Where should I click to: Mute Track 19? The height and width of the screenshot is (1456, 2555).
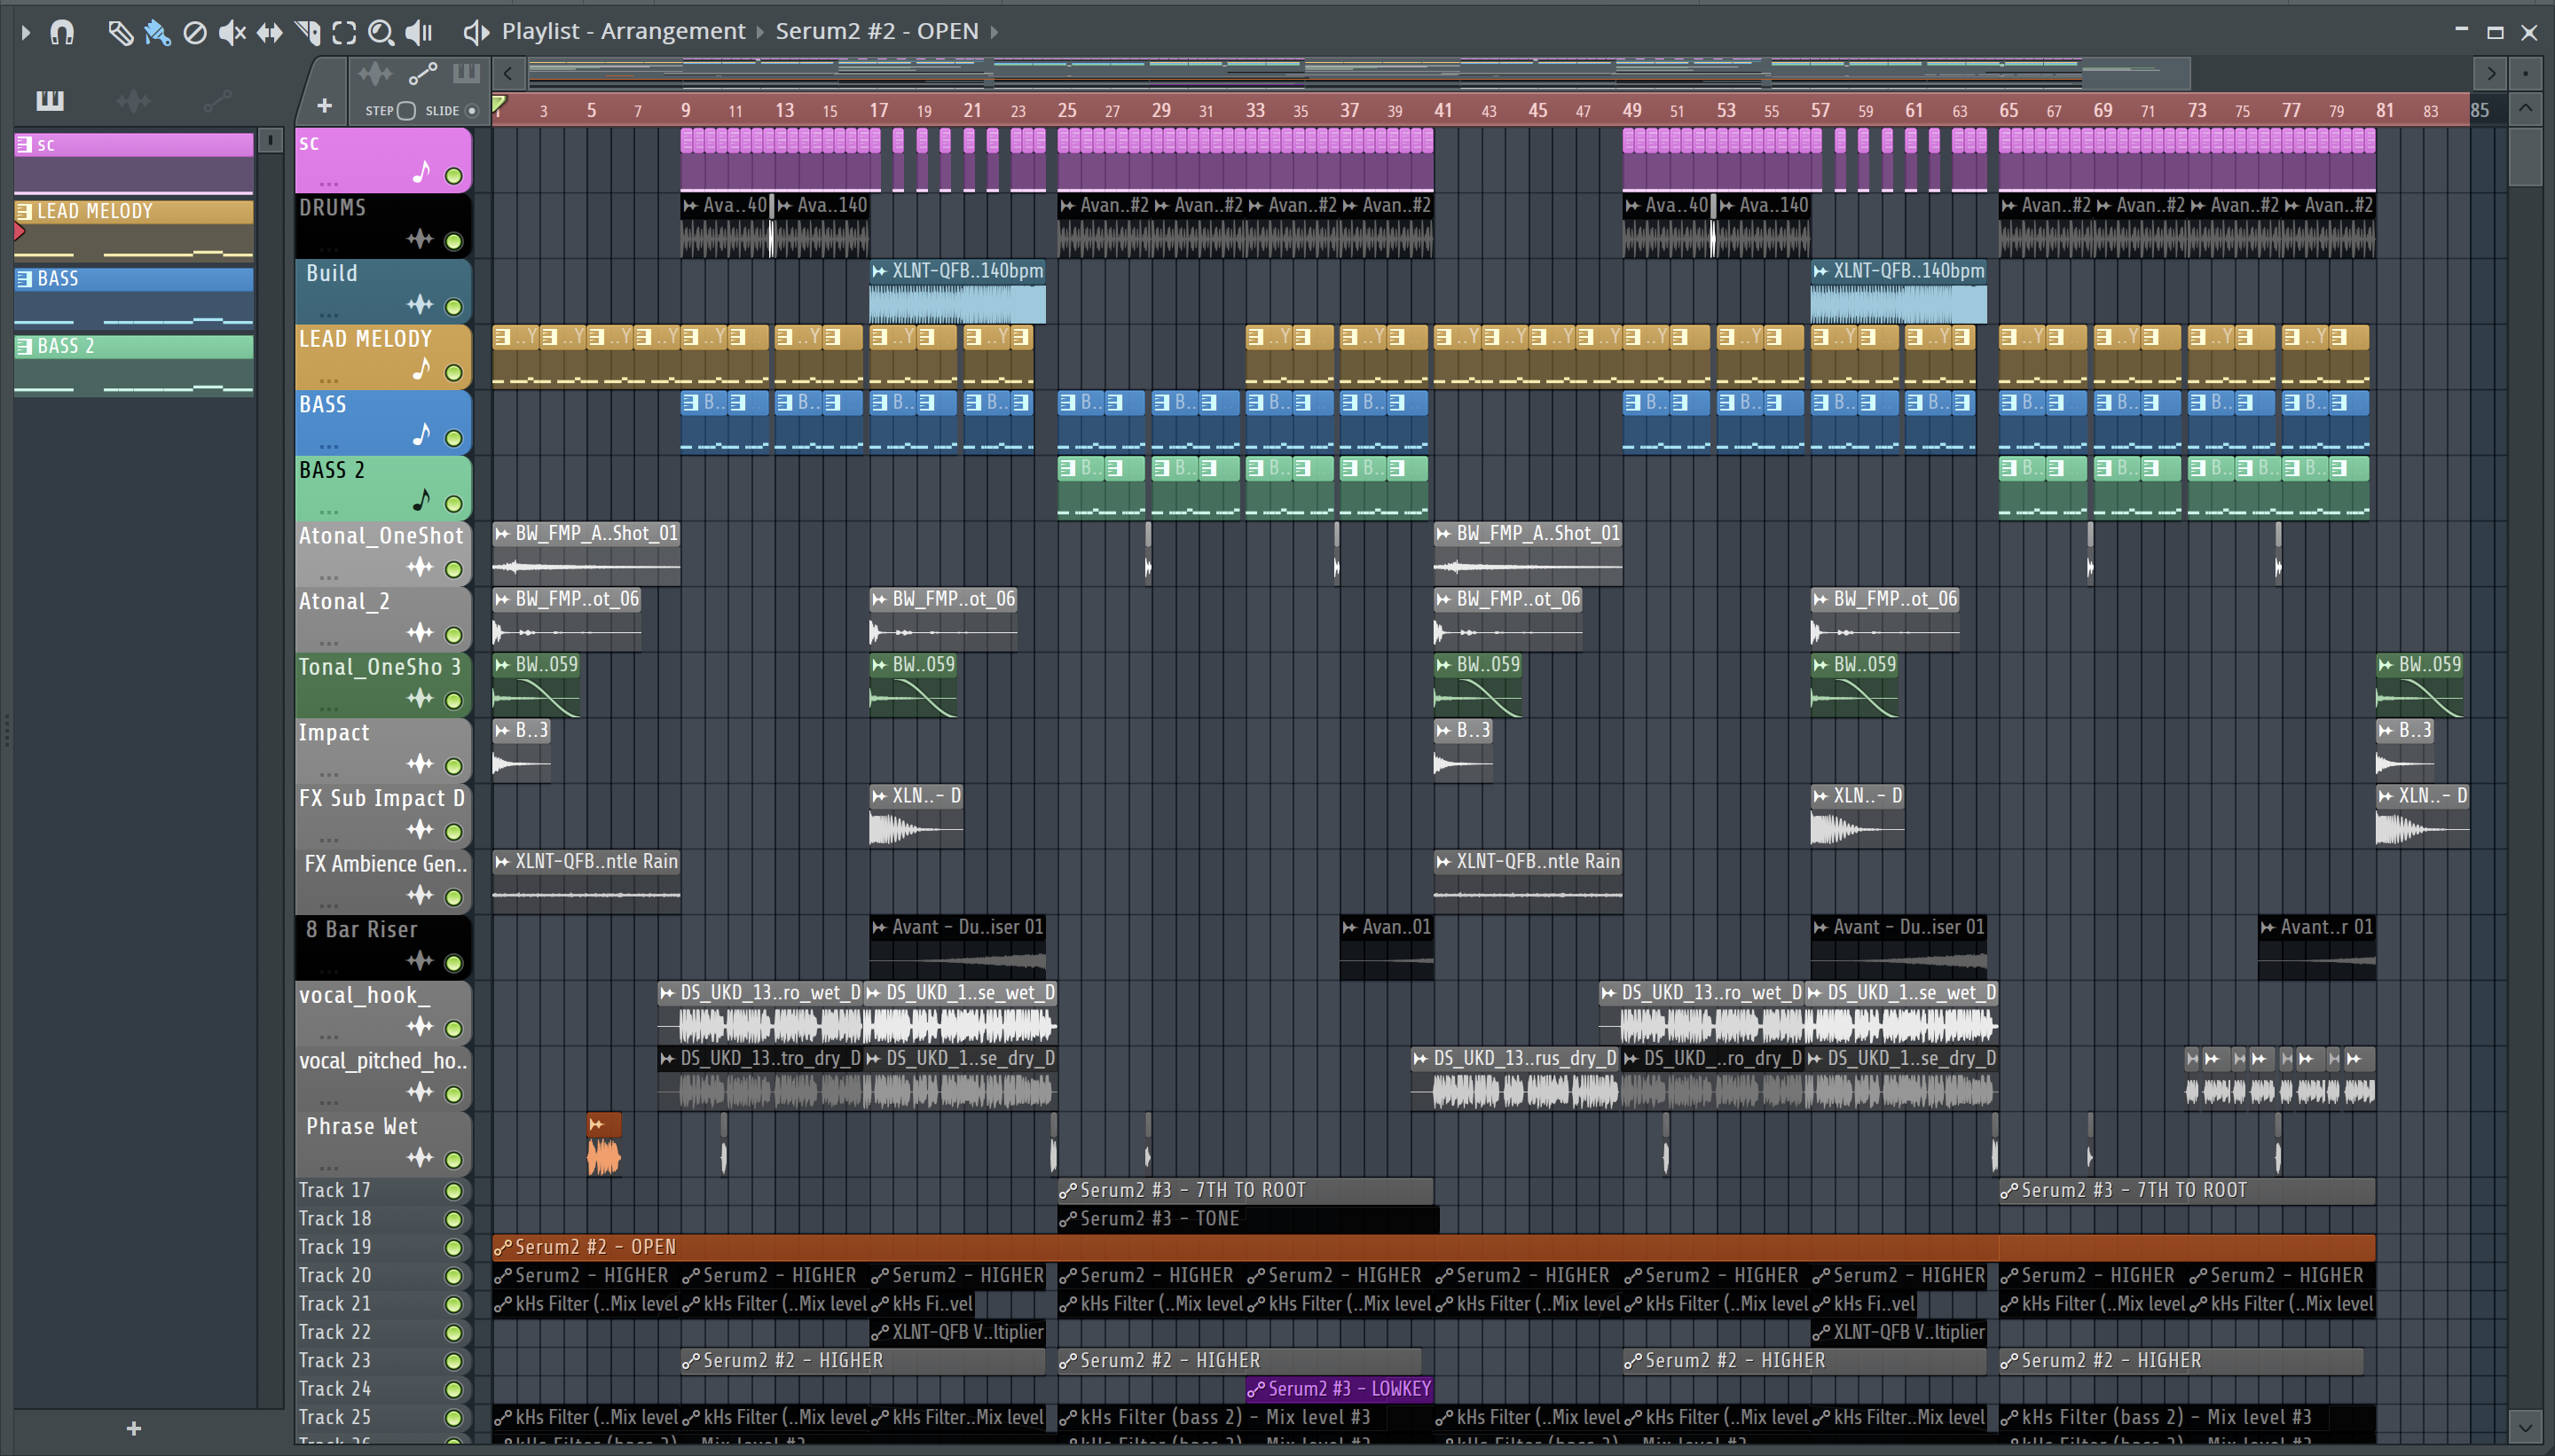click(x=453, y=1248)
